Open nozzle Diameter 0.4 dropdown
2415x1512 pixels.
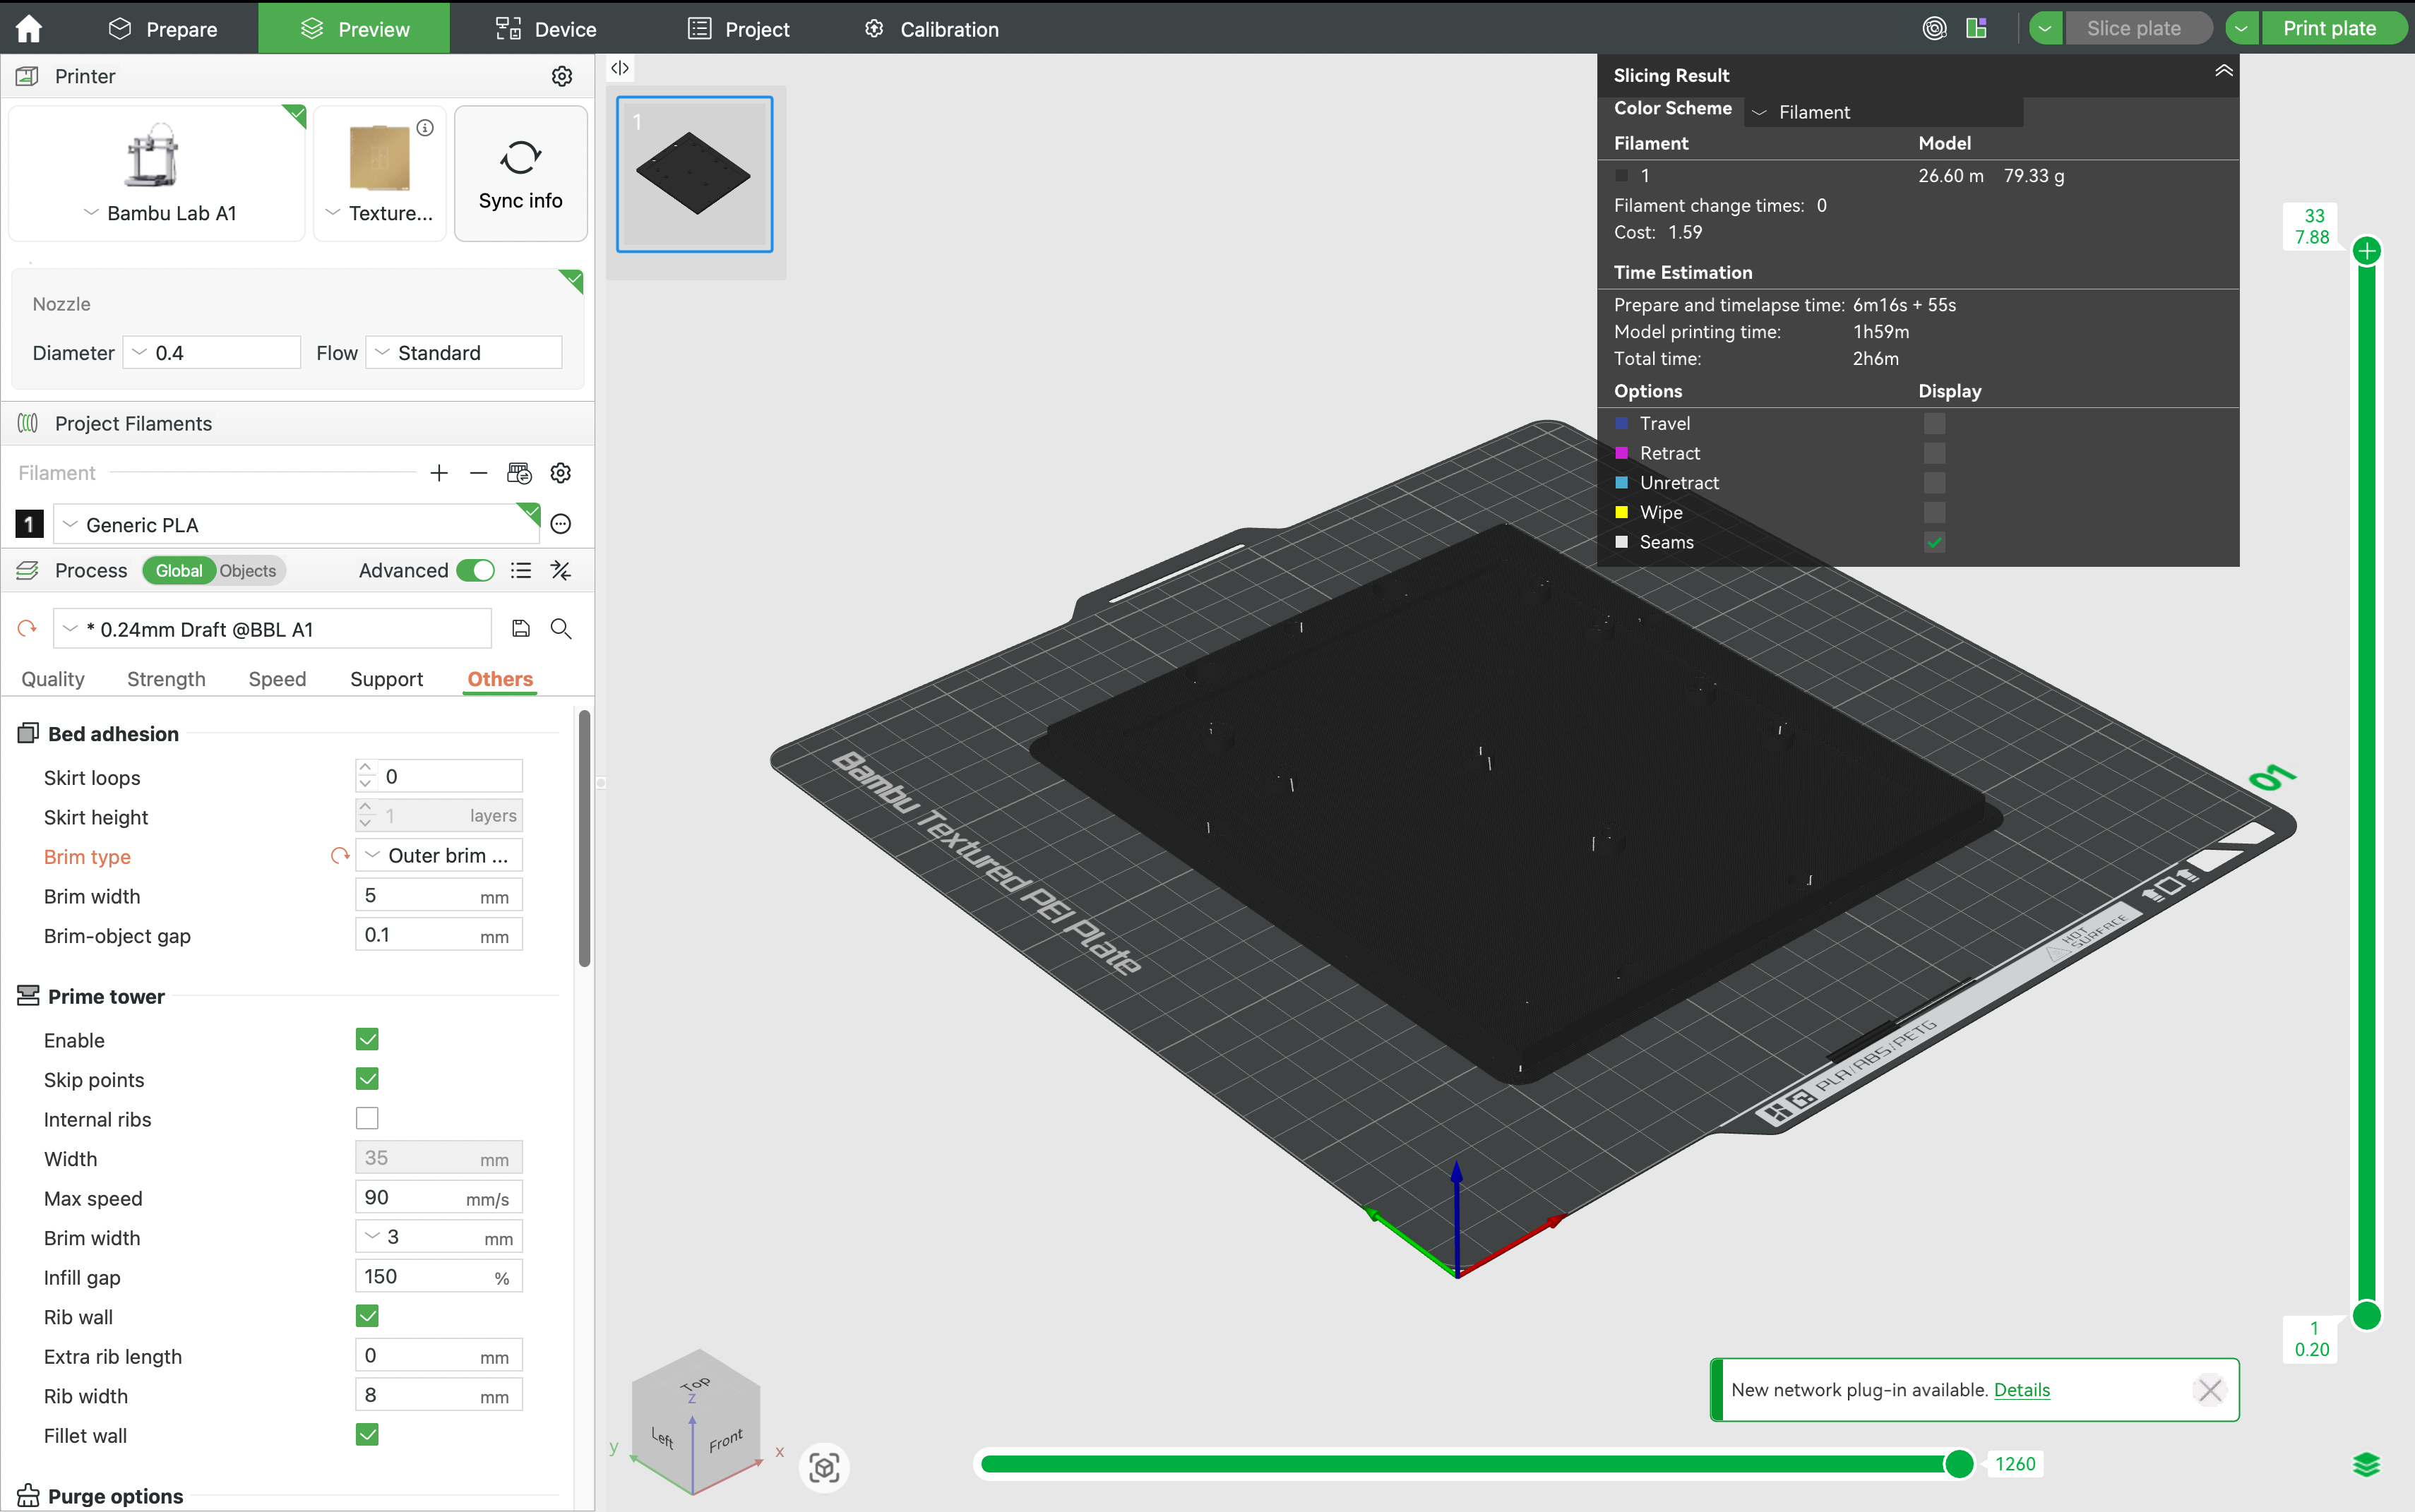tap(212, 352)
